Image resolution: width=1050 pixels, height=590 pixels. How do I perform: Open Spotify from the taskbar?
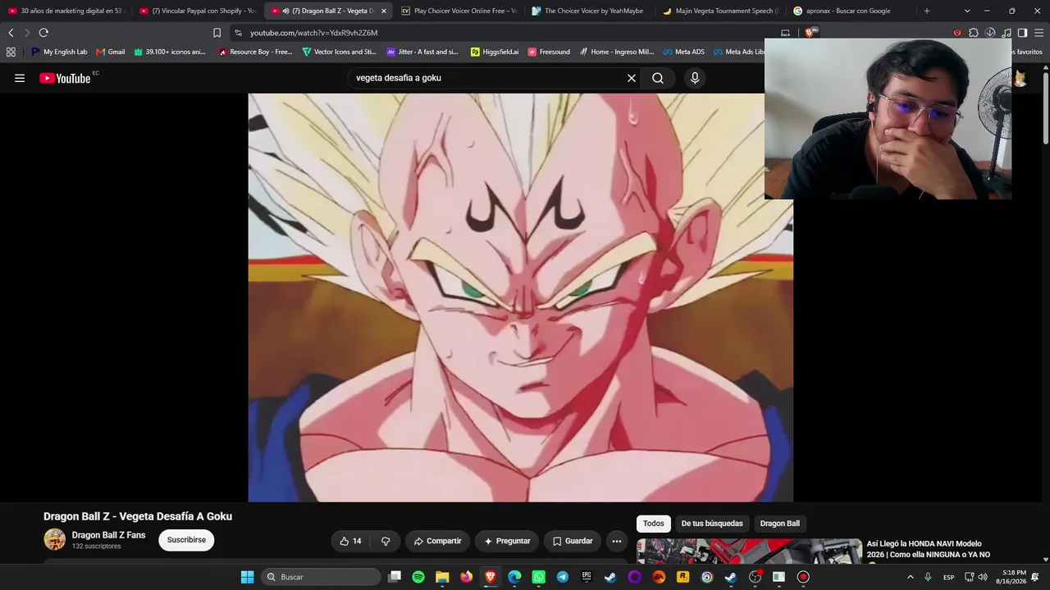point(418,577)
